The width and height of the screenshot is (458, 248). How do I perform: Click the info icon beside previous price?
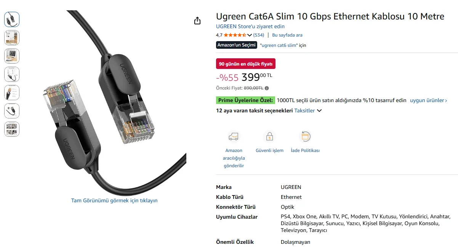click(267, 88)
